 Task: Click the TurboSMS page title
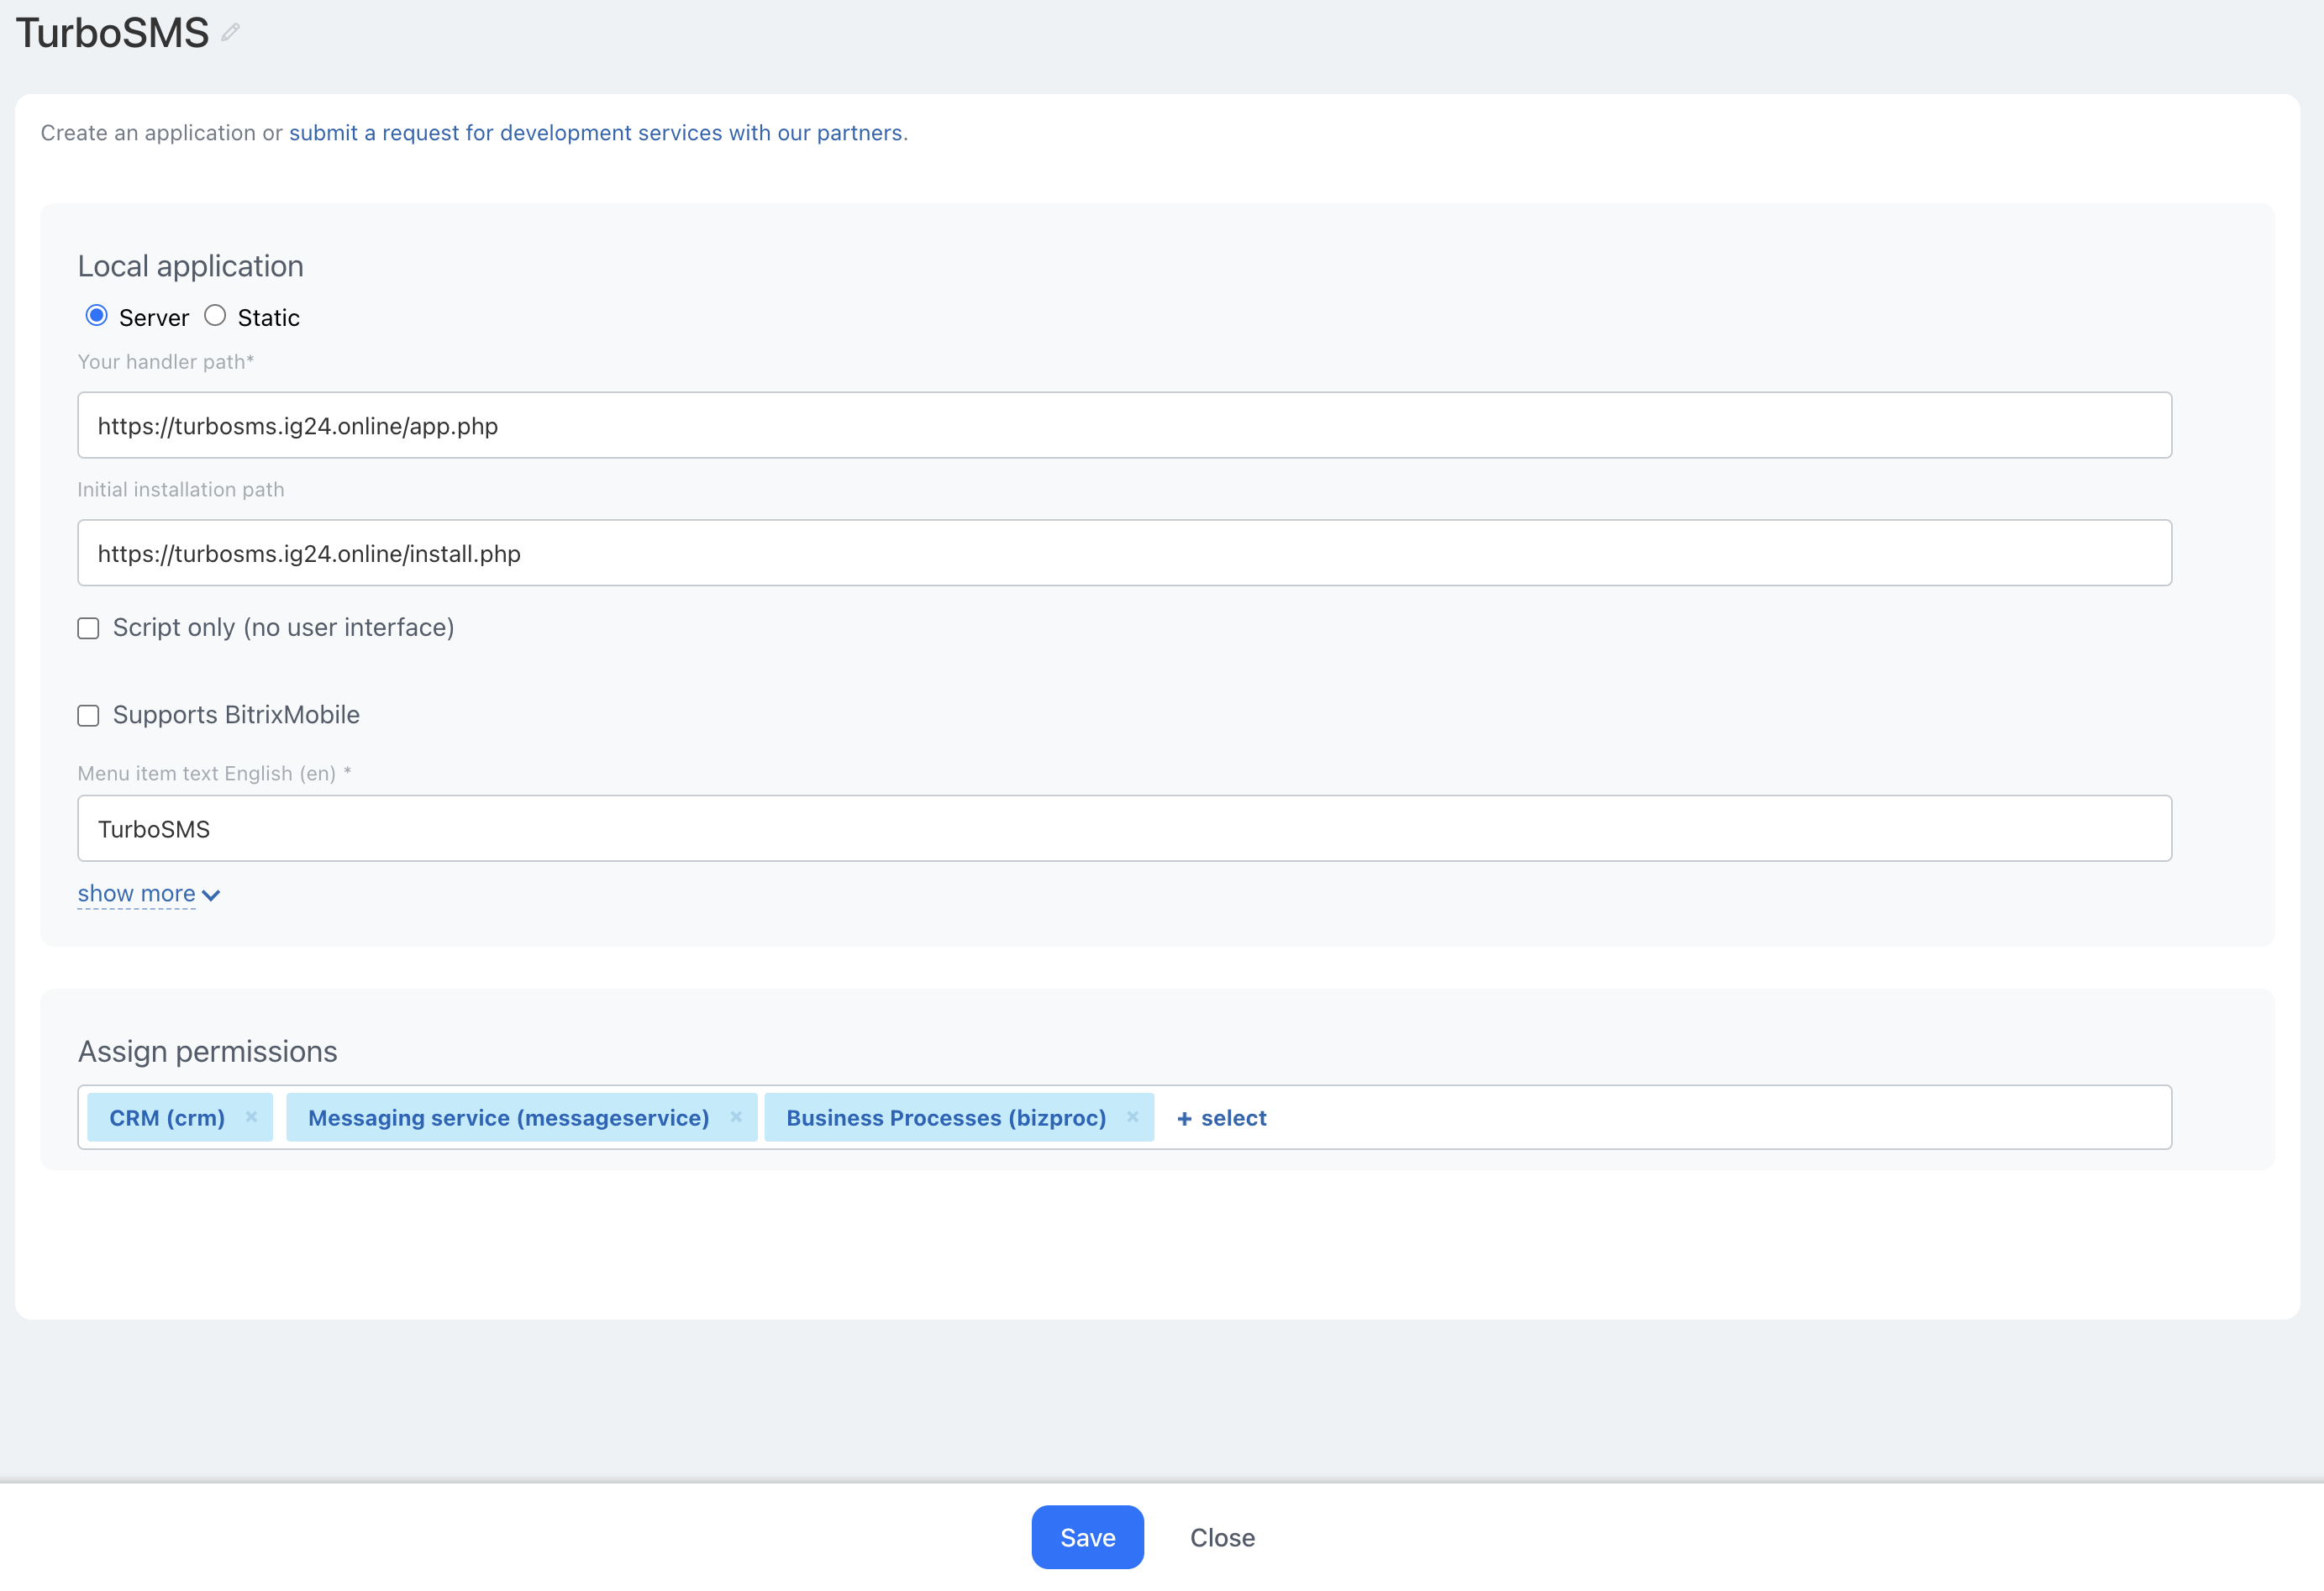click(x=112, y=33)
